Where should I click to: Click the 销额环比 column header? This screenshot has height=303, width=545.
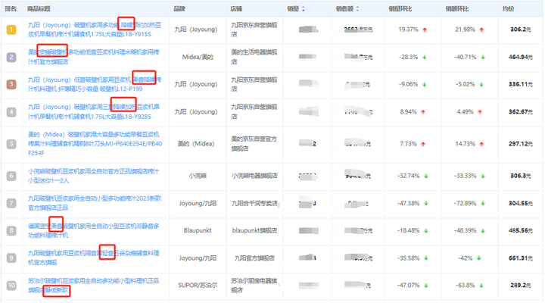(x=457, y=8)
